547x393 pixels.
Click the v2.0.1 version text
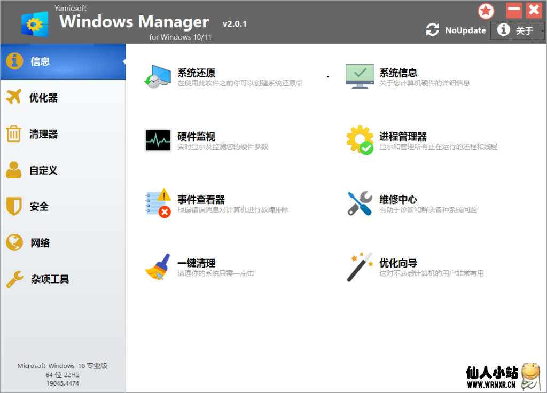(235, 24)
